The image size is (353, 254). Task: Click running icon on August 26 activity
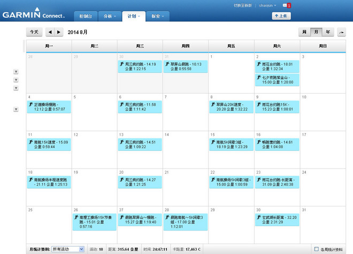[x=76, y=218]
